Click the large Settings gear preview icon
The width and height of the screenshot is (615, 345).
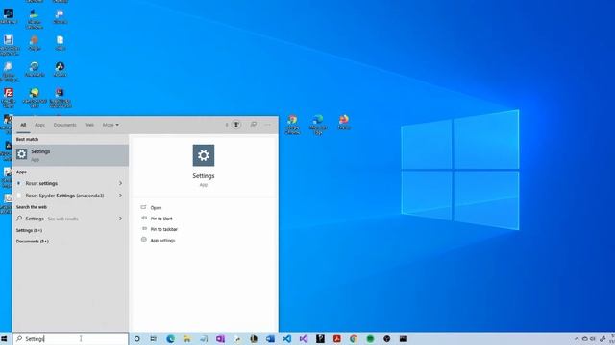coord(204,155)
